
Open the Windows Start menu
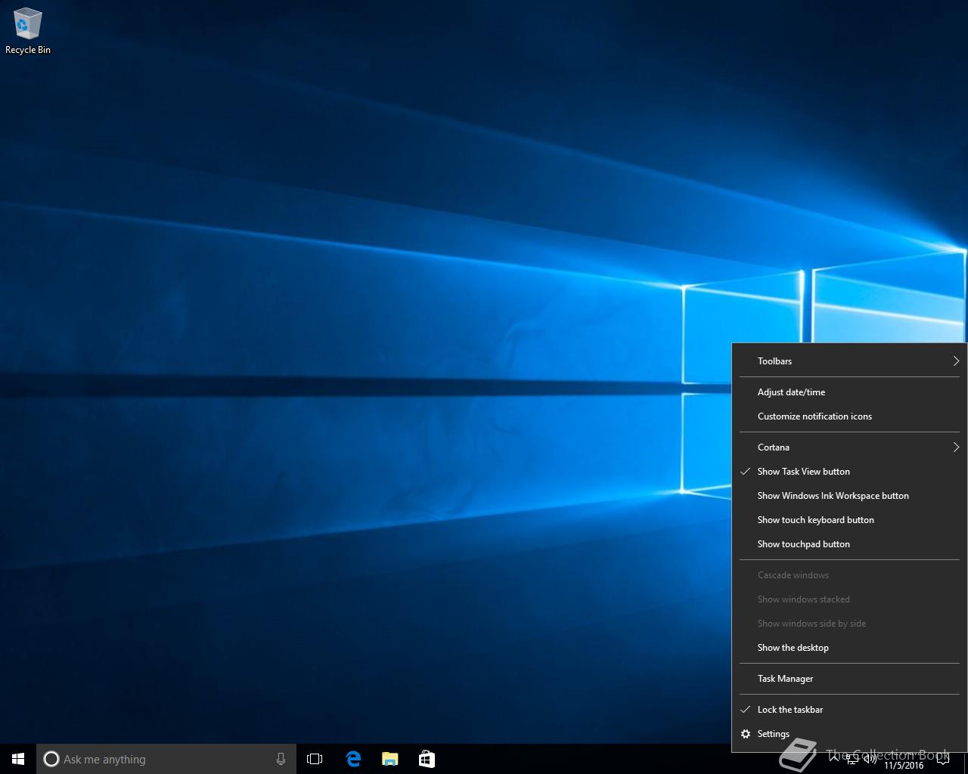18,759
